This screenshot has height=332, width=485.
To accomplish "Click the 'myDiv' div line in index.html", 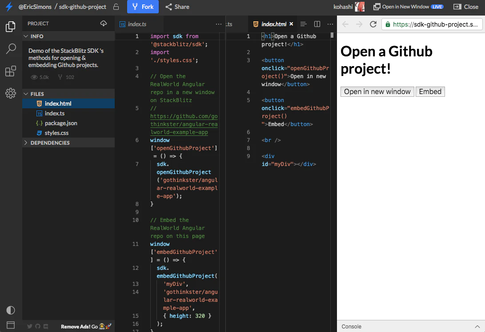I will pos(289,160).
